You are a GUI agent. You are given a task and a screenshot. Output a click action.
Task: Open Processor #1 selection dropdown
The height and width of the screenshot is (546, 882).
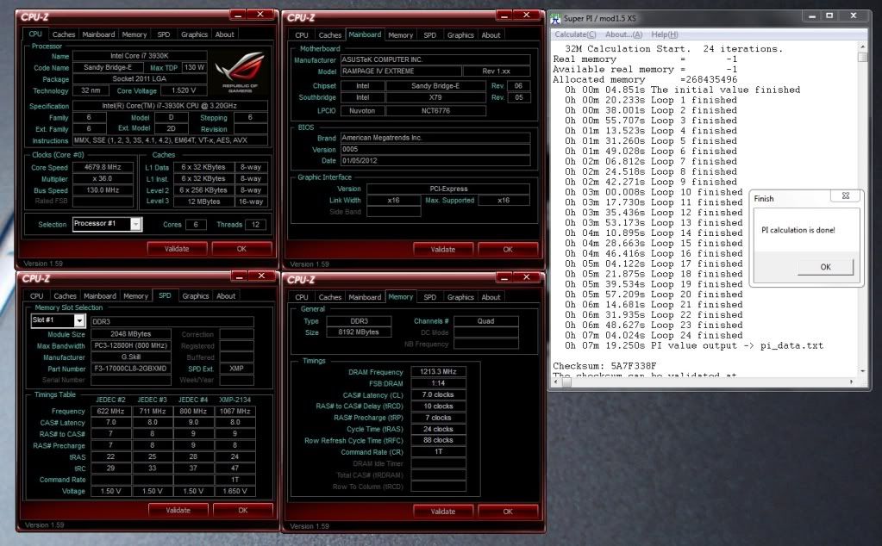click(x=135, y=224)
